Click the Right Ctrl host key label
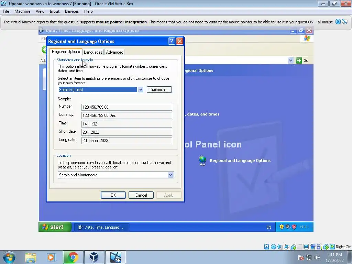 (343, 247)
